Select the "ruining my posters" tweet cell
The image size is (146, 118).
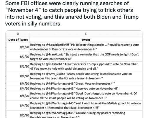pos(86,114)
